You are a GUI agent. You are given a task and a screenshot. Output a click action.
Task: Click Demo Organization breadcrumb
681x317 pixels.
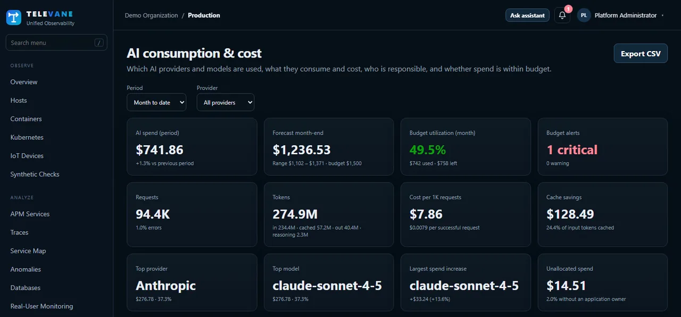(152, 15)
